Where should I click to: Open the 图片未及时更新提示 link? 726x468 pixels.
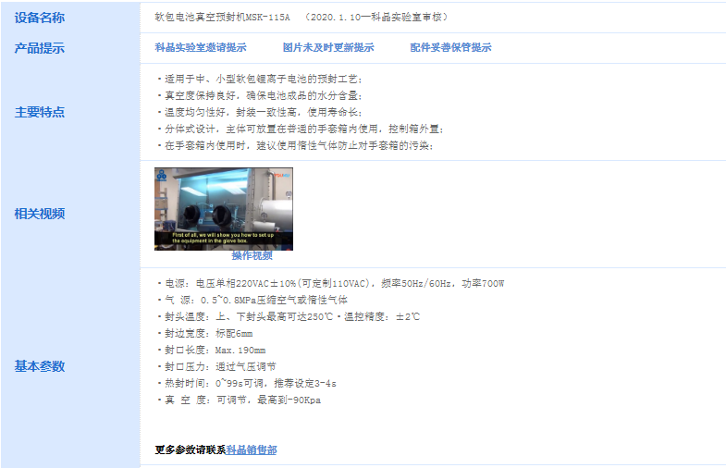(328, 47)
